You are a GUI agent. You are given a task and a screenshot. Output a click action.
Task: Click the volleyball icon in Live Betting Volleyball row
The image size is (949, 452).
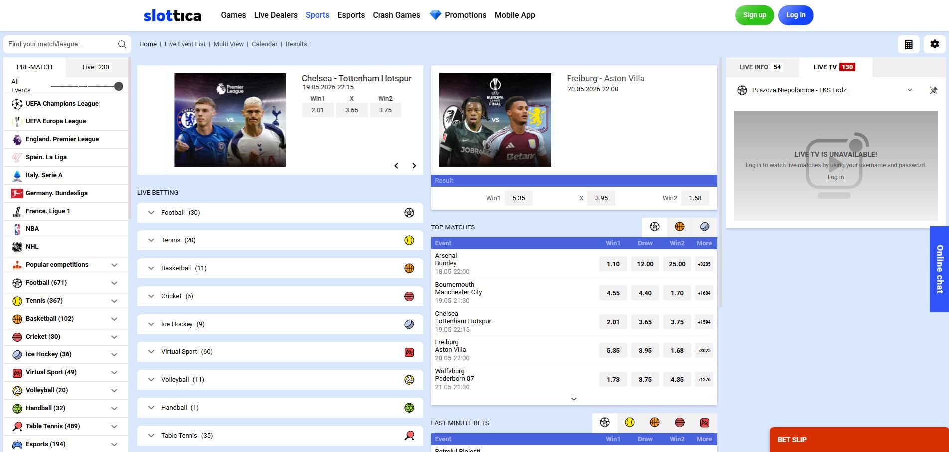coord(409,380)
